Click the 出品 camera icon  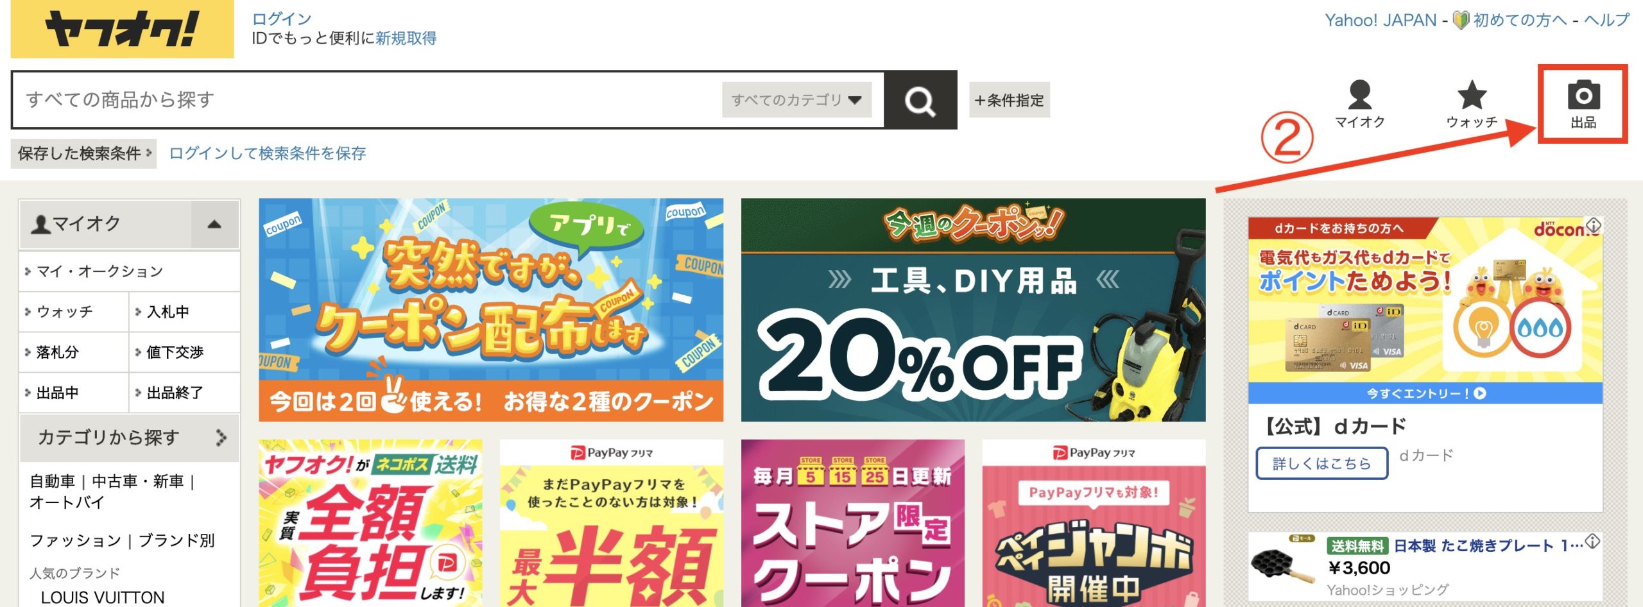point(1583,95)
